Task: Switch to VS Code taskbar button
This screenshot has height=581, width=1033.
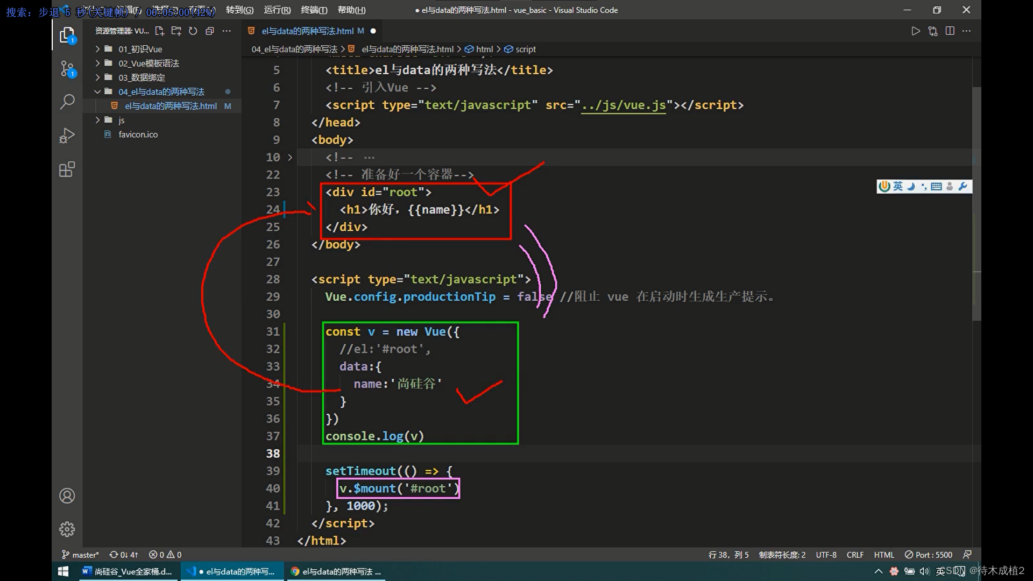Action: pos(231,571)
